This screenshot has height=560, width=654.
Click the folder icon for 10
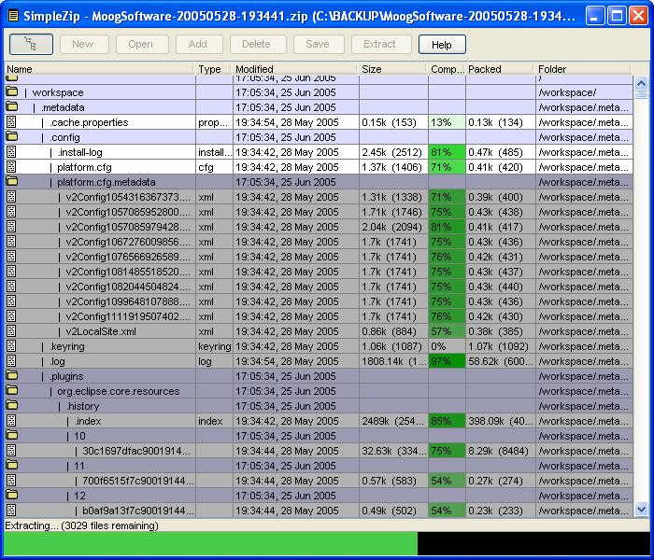click(11, 436)
